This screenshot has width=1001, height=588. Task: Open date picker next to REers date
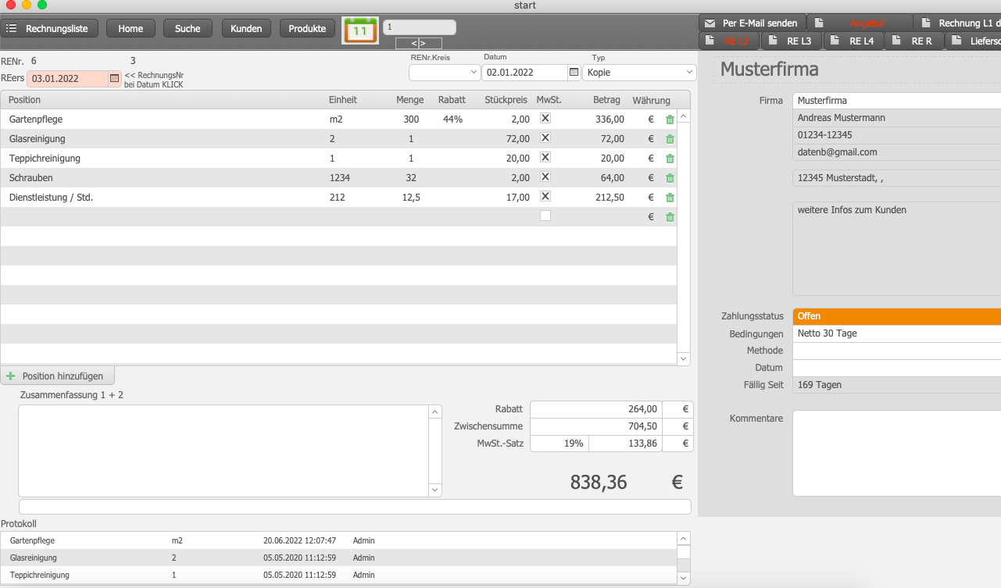click(114, 78)
